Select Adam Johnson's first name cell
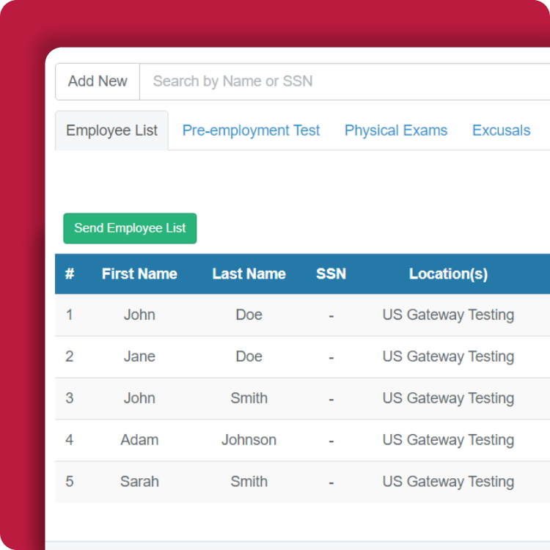Image resolution: width=550 pixels, height=550 pixels. 139,440
